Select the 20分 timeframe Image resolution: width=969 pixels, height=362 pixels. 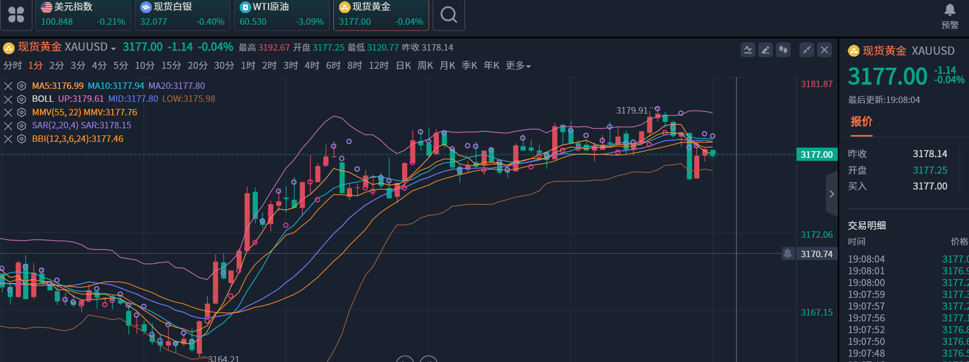point(198,66)
